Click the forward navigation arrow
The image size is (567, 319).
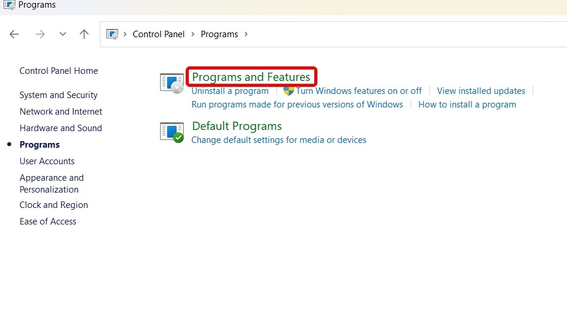pyautogui.click(x=40, y=34)
